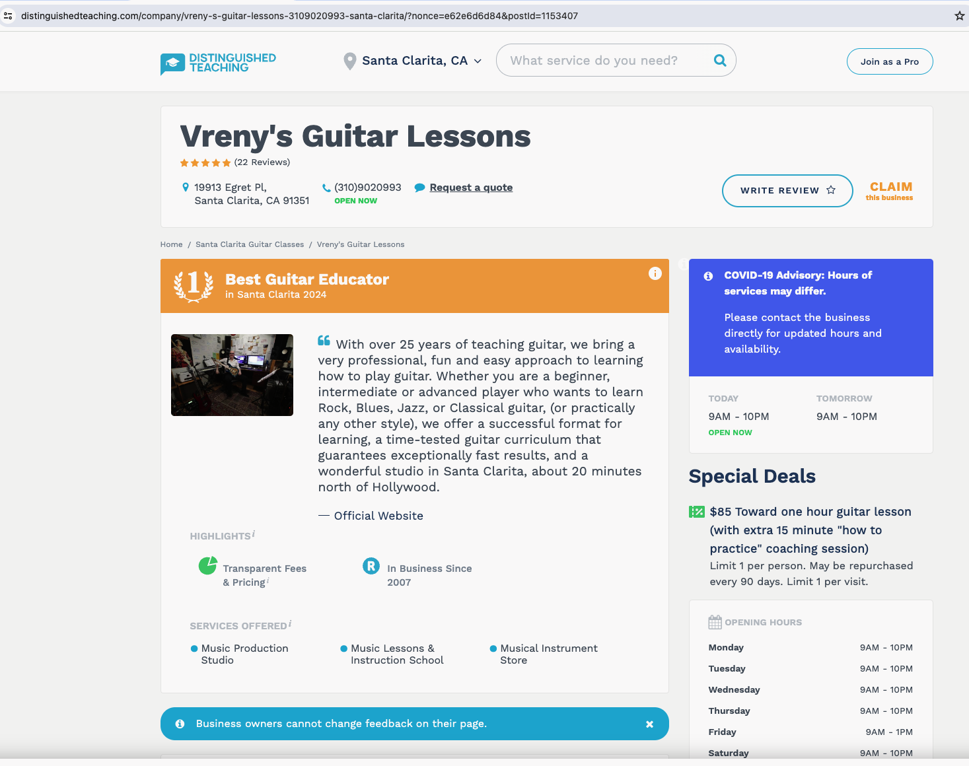This screenshot has height=766, width=969.
Task: Visit the Official Website link
Action: click(x=378, y=516)
